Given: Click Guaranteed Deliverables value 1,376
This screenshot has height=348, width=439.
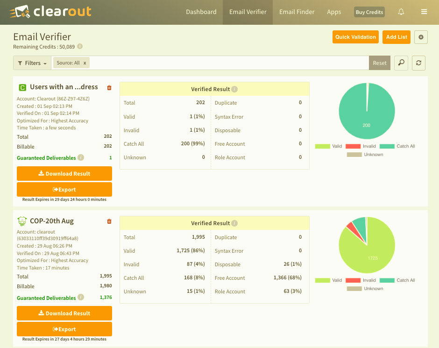Looking at the screenshot, I should pos(106,298).
